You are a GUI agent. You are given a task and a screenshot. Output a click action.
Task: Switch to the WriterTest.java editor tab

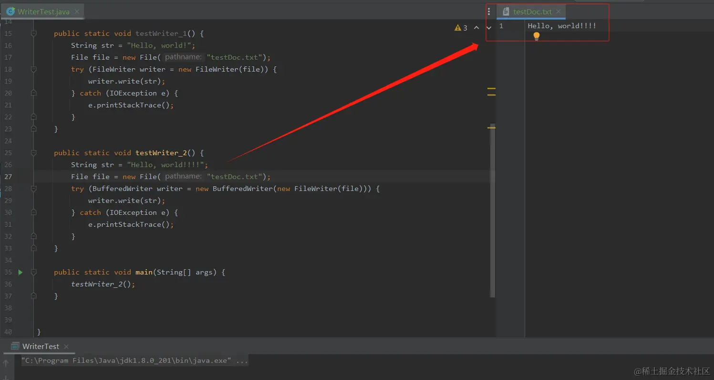click(x=43, y=11)
